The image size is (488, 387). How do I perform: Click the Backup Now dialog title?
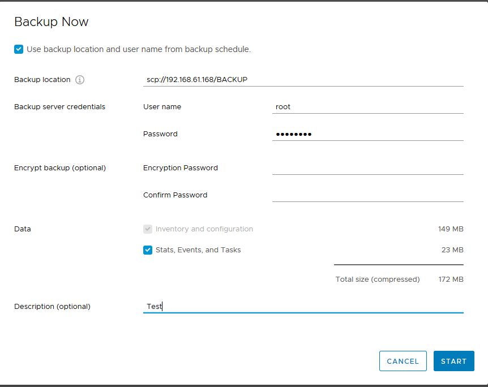click(52, 21)
